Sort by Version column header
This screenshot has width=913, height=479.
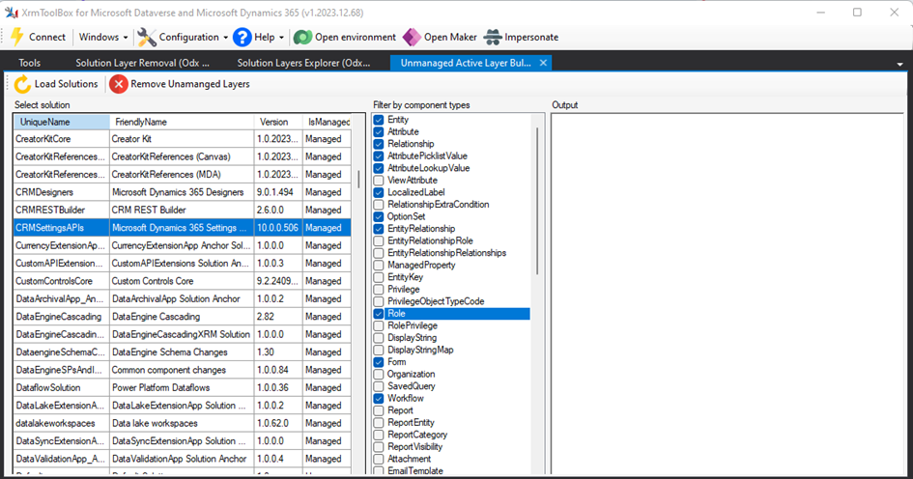[x=278, y=122]
